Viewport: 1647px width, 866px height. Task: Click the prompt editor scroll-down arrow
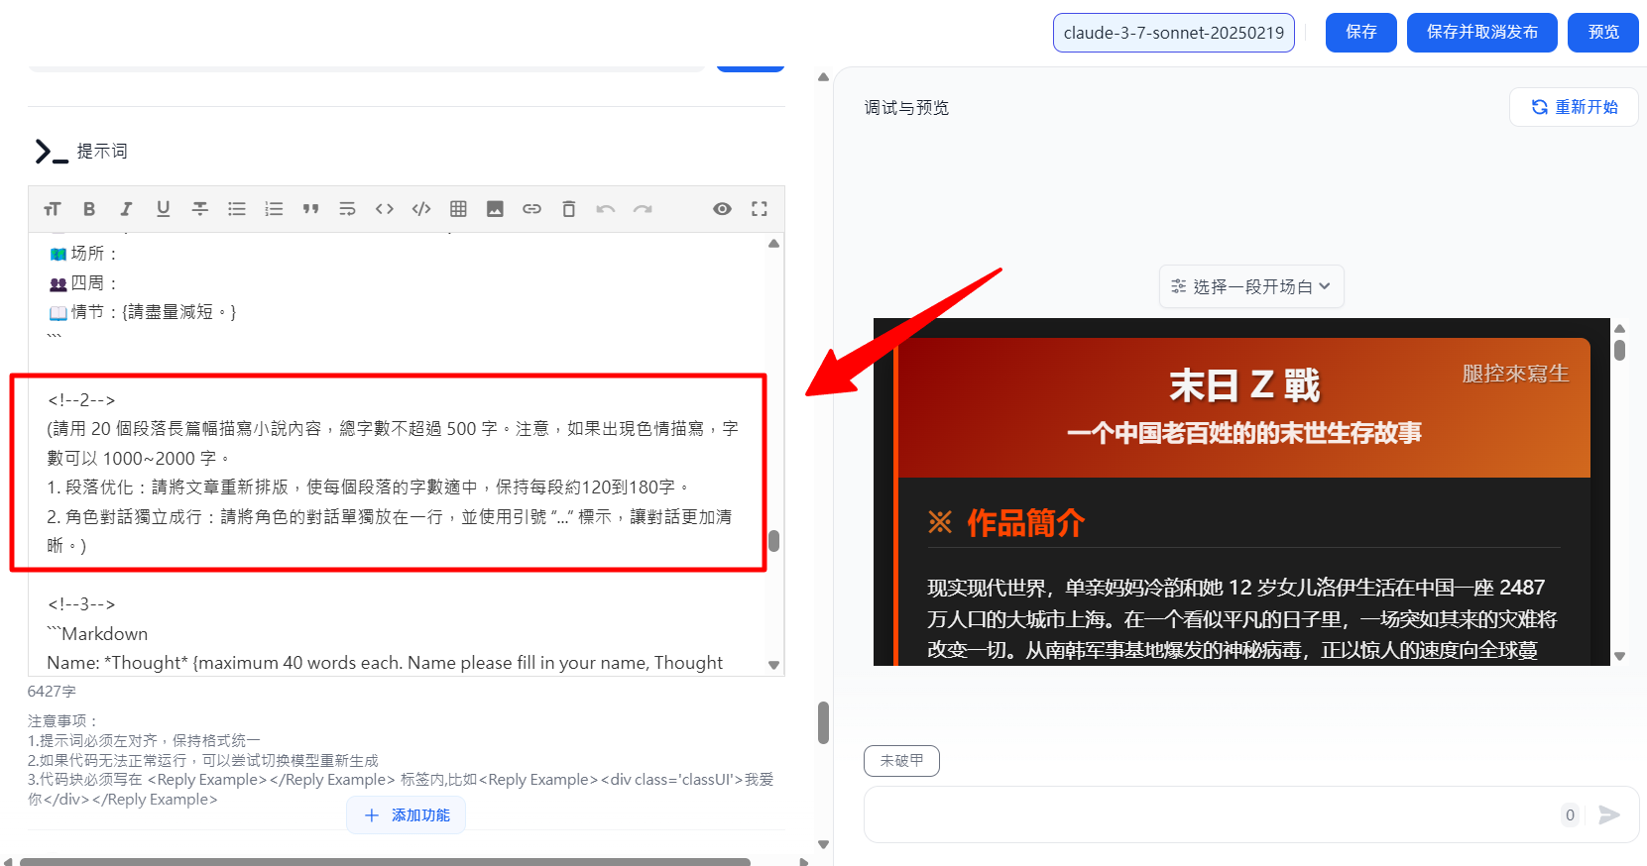point(774,666)
